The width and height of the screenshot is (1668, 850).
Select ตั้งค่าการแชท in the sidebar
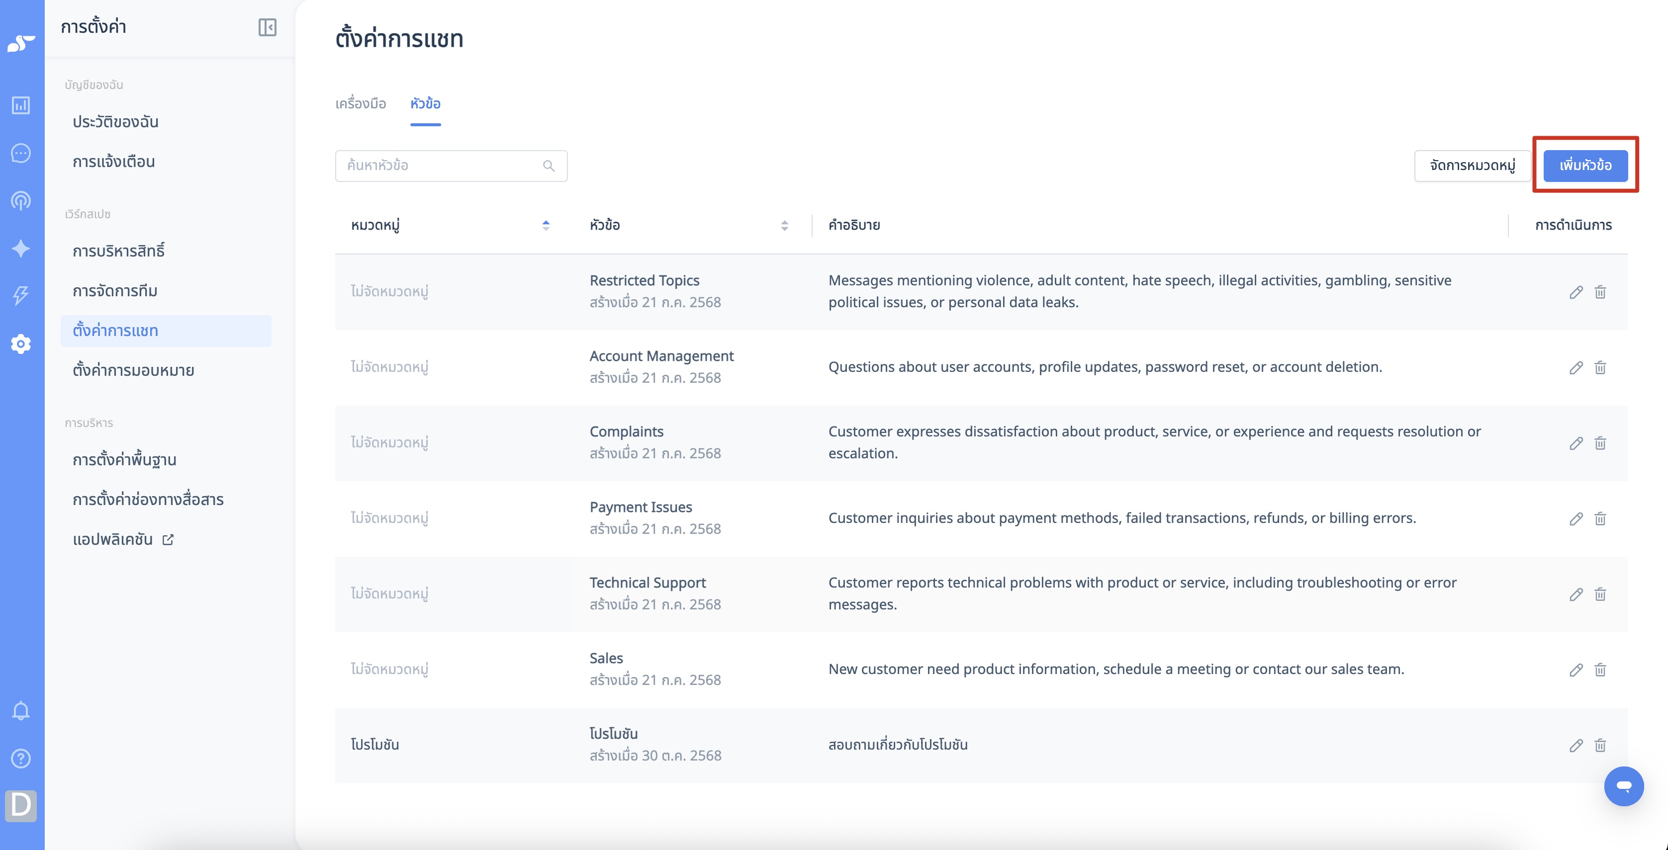[x=166, y=331]
